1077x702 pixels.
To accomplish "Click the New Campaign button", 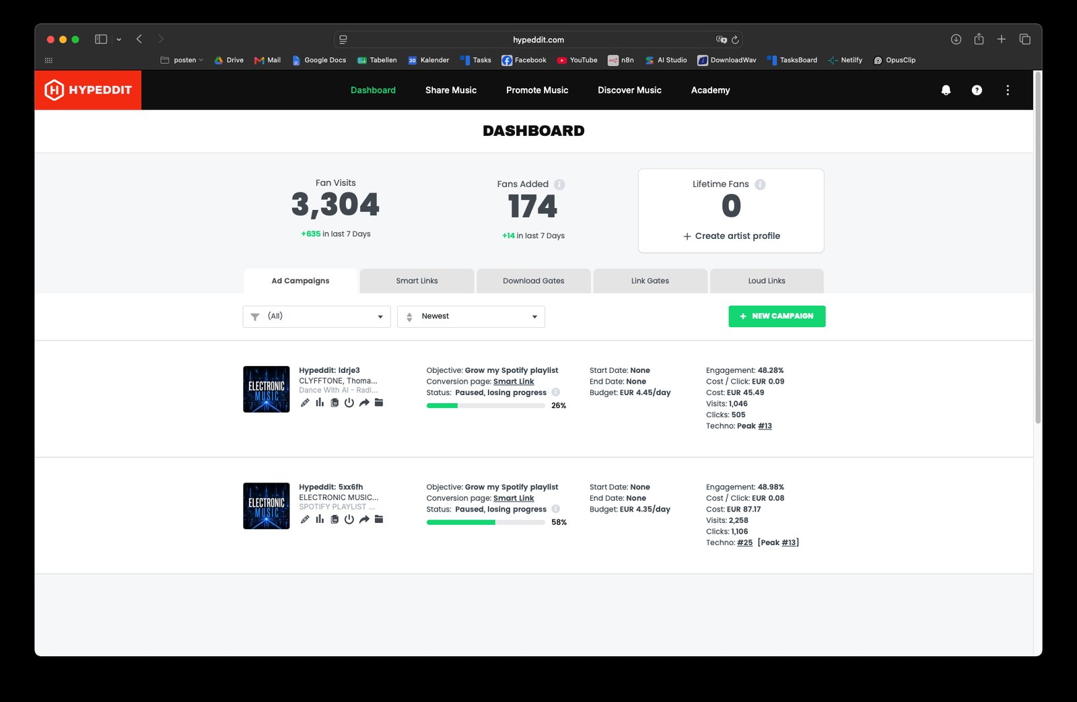I will click(777, 316).
